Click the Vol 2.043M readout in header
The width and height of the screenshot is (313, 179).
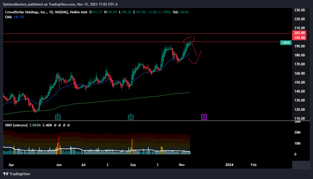pyautogui.click(x=181, y=12)
